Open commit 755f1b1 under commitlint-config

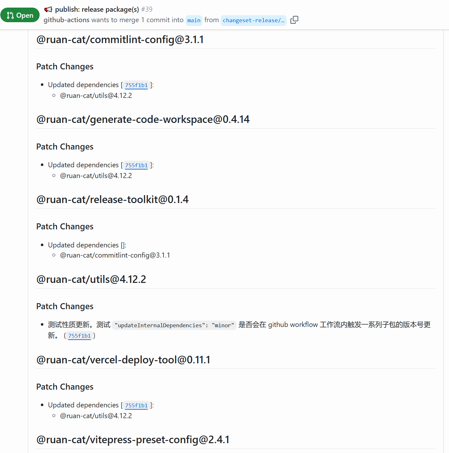136,85
